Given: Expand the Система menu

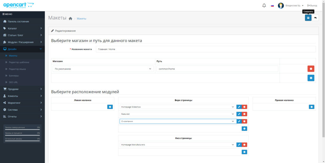Looking at the screenshot, I should tap(23, 110).
